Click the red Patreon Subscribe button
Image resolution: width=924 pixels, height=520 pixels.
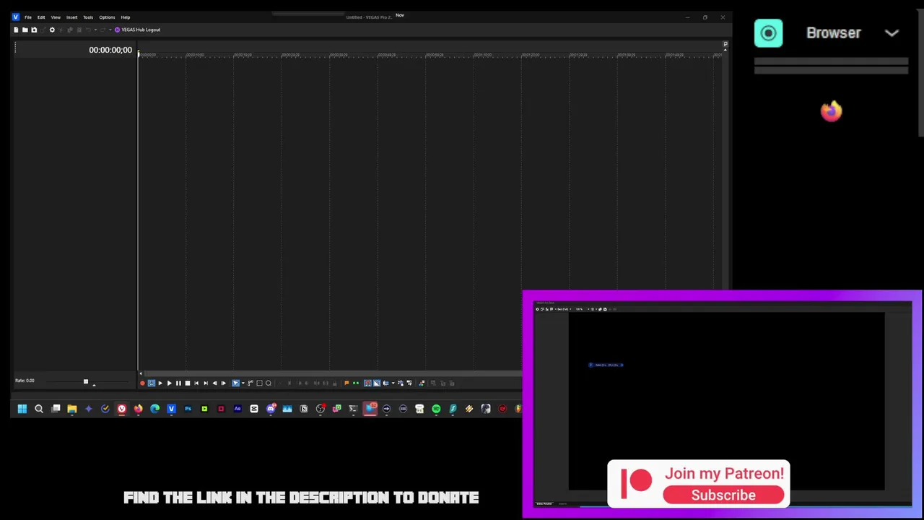tap(723, 495)
